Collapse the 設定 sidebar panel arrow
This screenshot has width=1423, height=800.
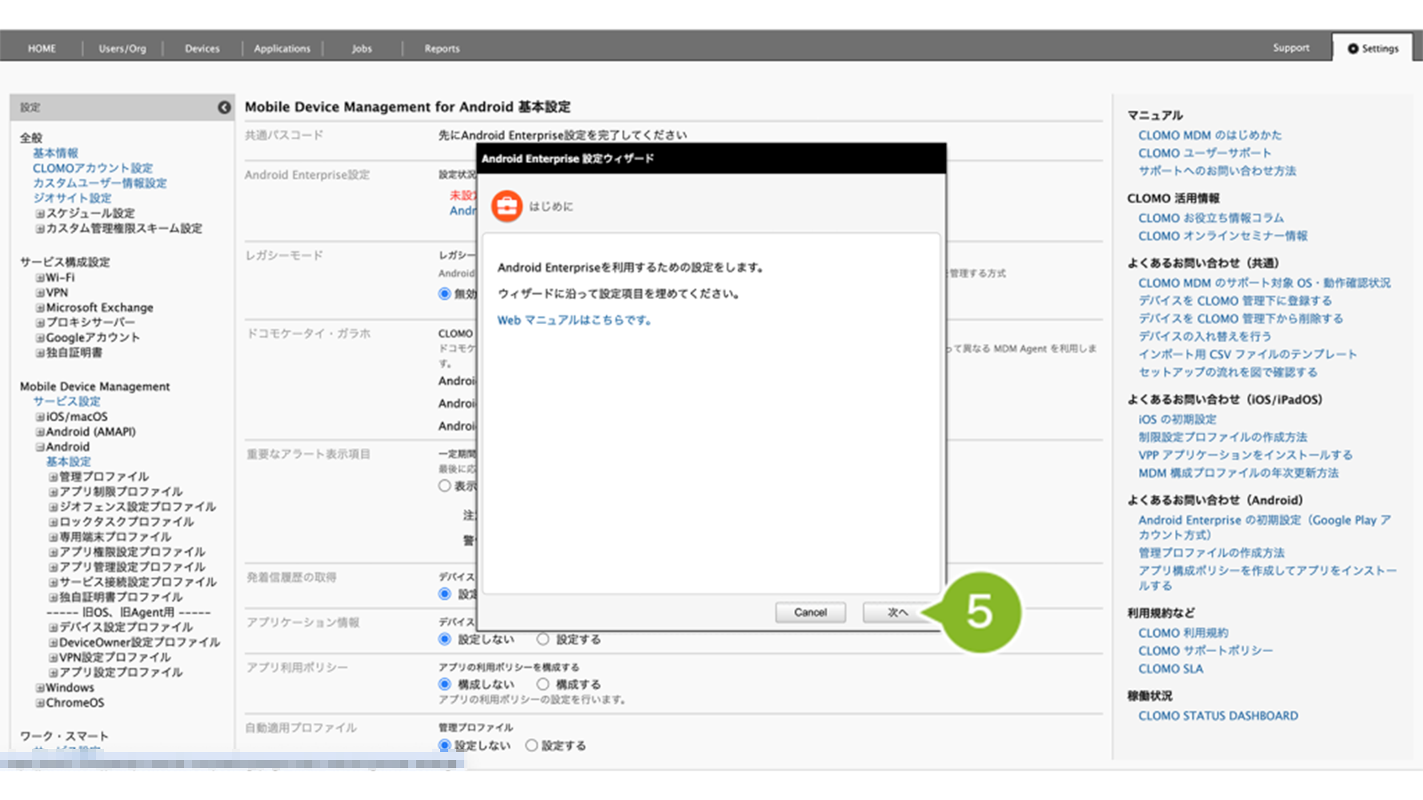click(224, 107)
